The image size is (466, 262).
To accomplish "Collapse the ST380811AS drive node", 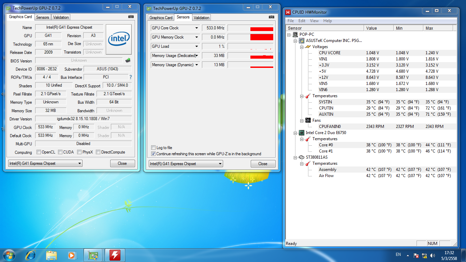I will point(295,157).
